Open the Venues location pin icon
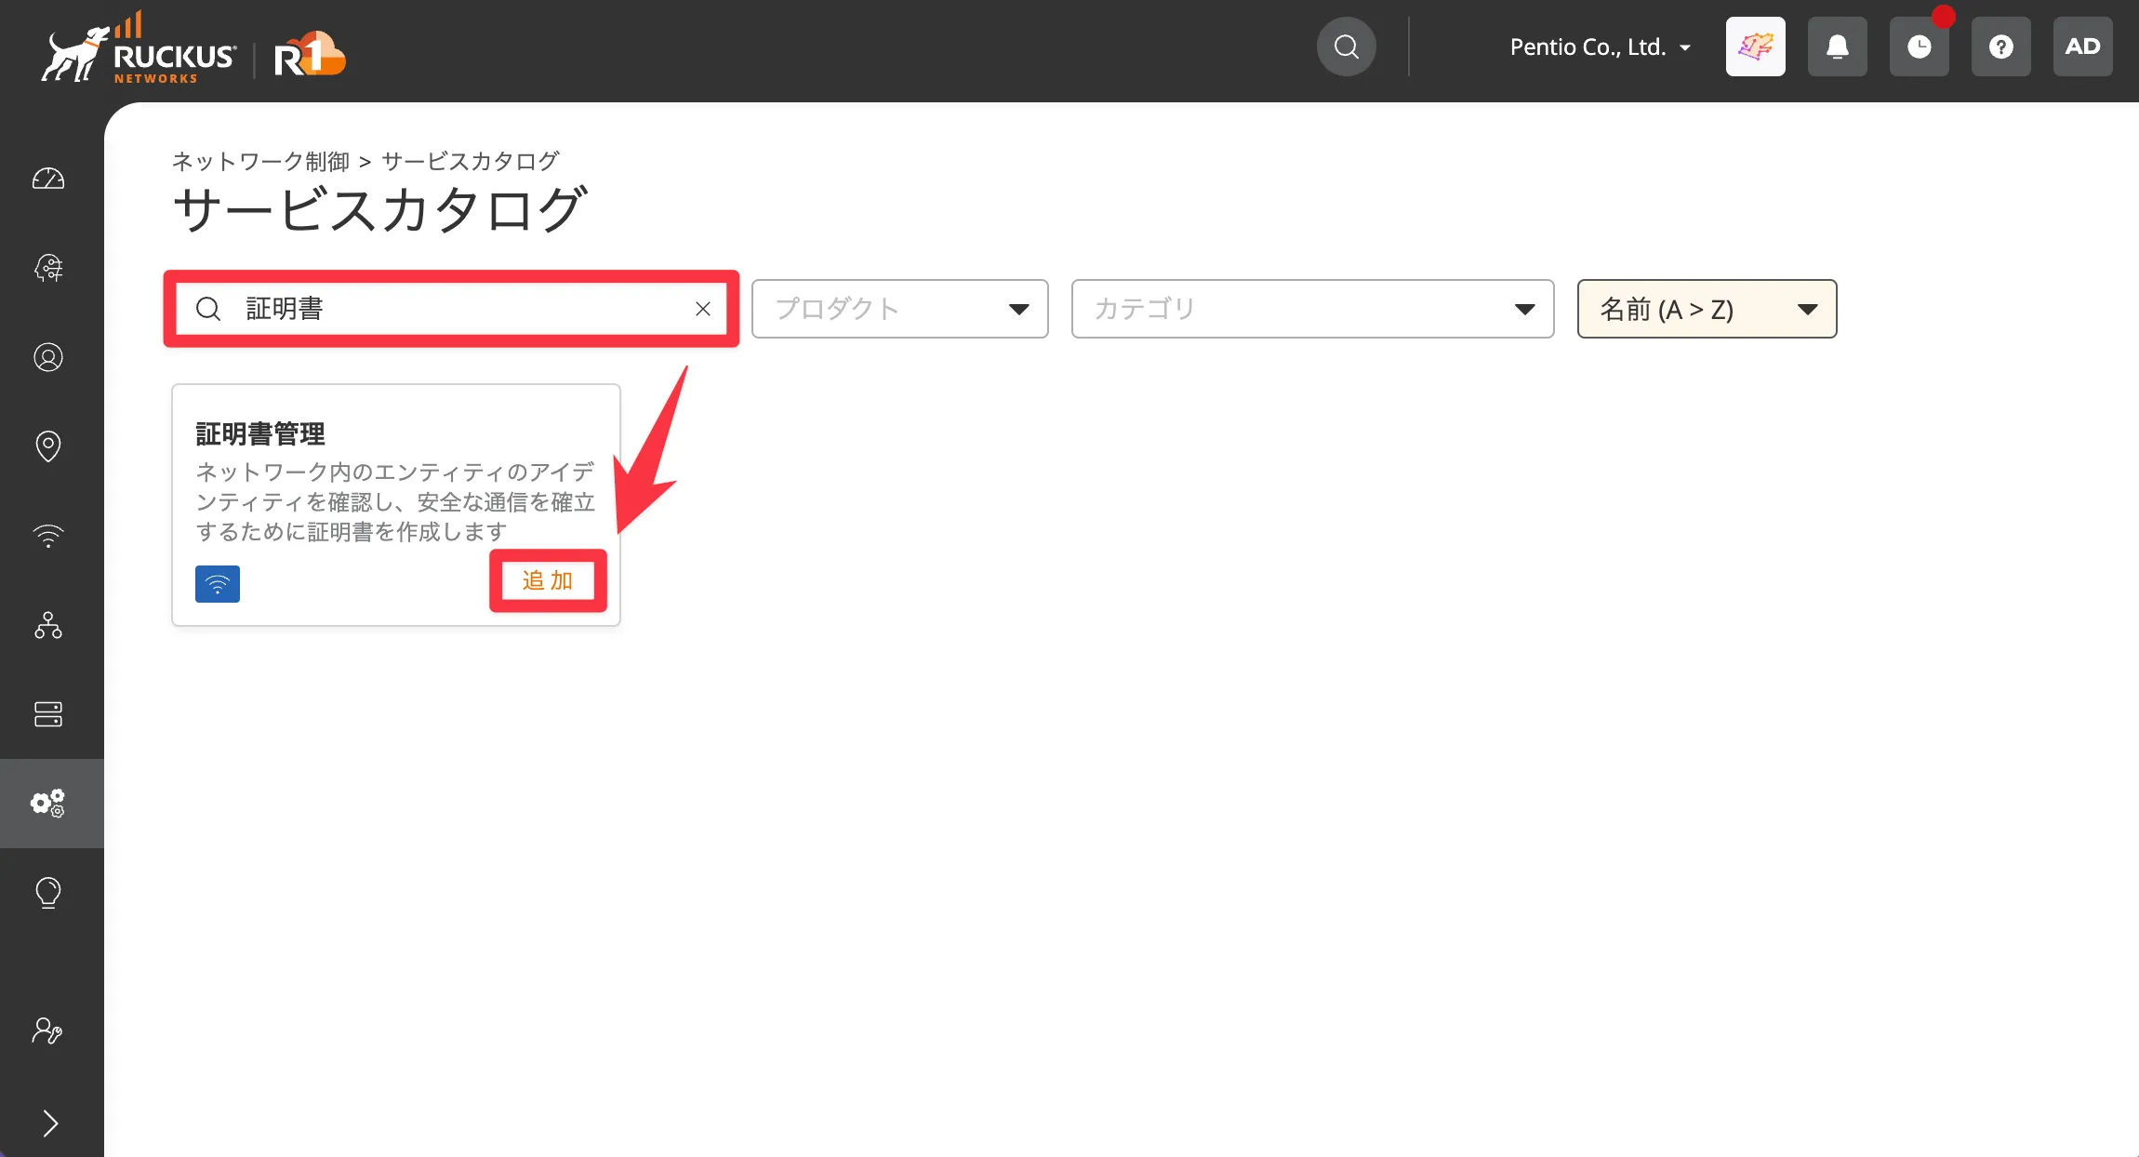2139x1157 pixels. tap(48, 446)
